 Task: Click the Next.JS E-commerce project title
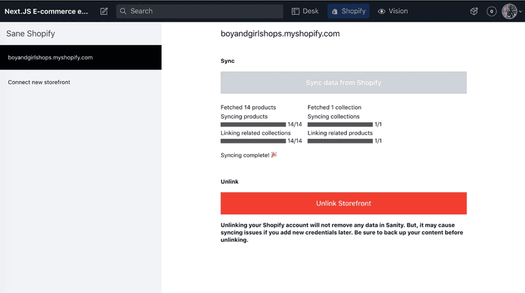pos(46,11)
